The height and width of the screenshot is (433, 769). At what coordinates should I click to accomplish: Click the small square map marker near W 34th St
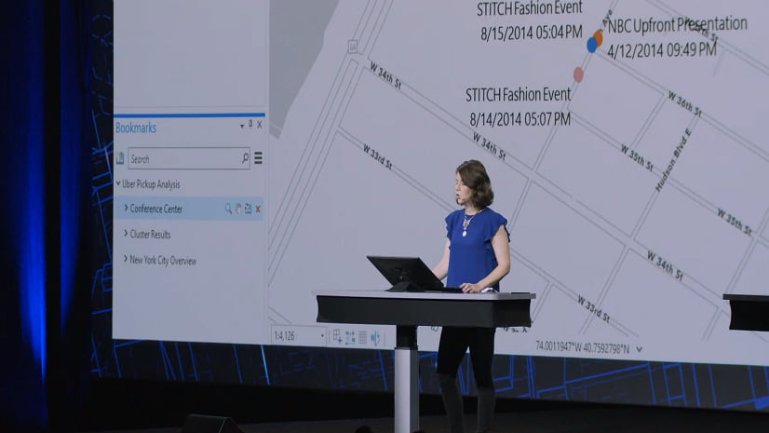(x=353, y=47)
